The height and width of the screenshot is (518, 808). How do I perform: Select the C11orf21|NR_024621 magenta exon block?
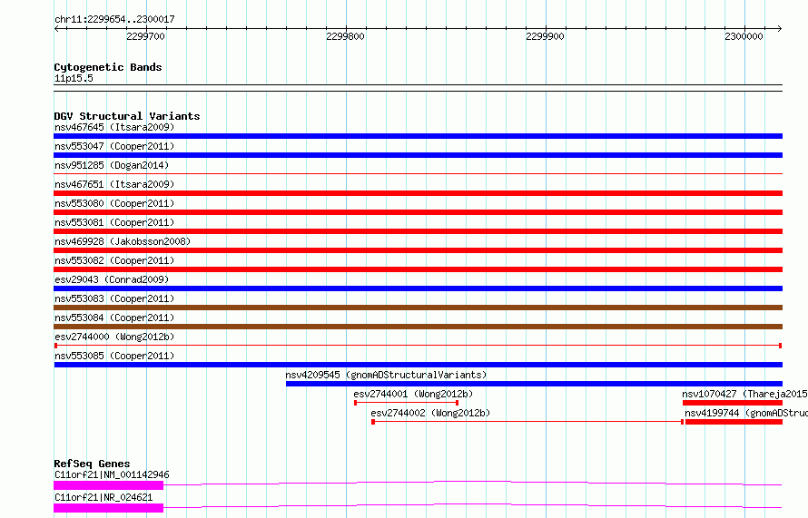109,508
